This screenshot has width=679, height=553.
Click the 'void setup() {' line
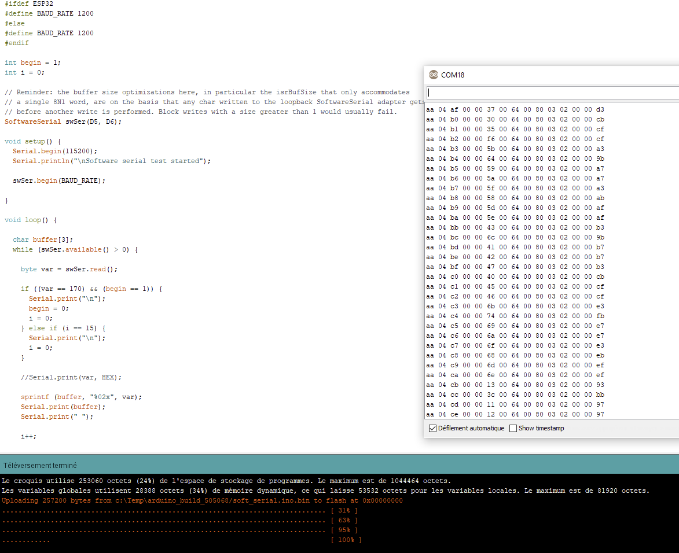[x=32, y=142]
